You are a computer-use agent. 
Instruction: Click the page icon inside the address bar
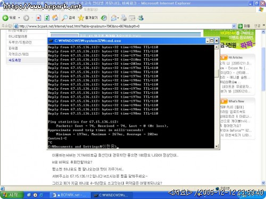click(16, 26)
